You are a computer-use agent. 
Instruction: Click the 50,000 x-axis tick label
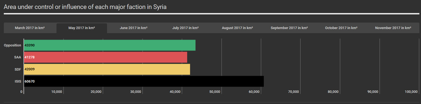[215, 92]
